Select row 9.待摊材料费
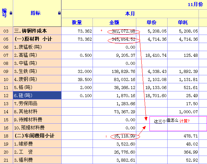This screenshot has width=207, height=164. click(37, 120)
